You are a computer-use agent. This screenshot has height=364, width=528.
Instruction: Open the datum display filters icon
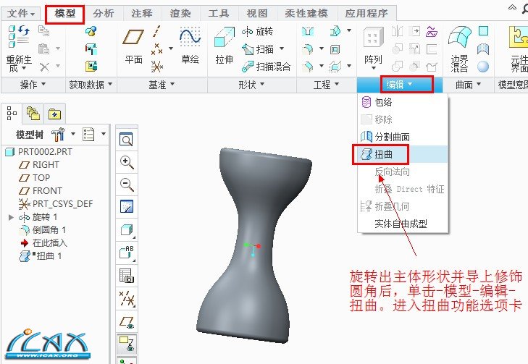(126, 298)
